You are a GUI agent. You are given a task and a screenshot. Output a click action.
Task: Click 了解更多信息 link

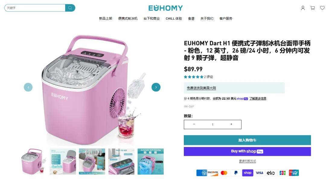tap(258, 98)
